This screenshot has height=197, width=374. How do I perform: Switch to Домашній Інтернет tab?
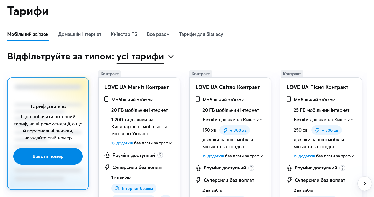click(80, 34)
